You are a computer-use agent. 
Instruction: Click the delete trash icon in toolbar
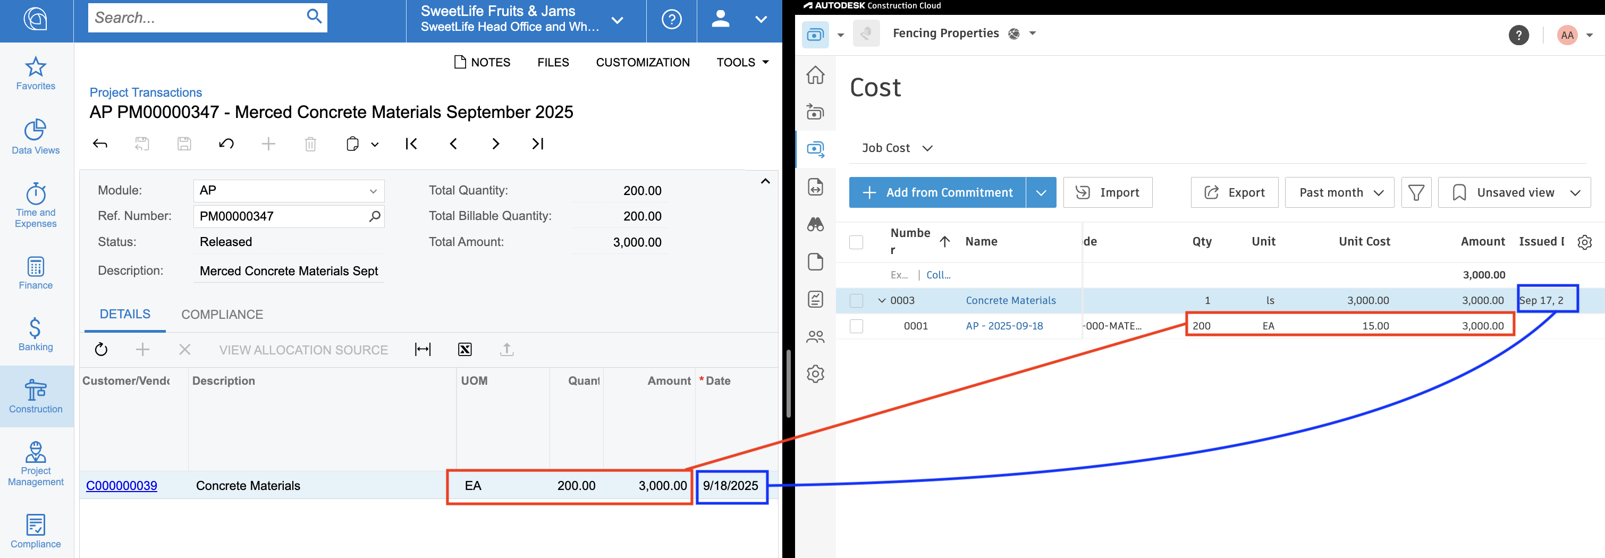point(310,144)
